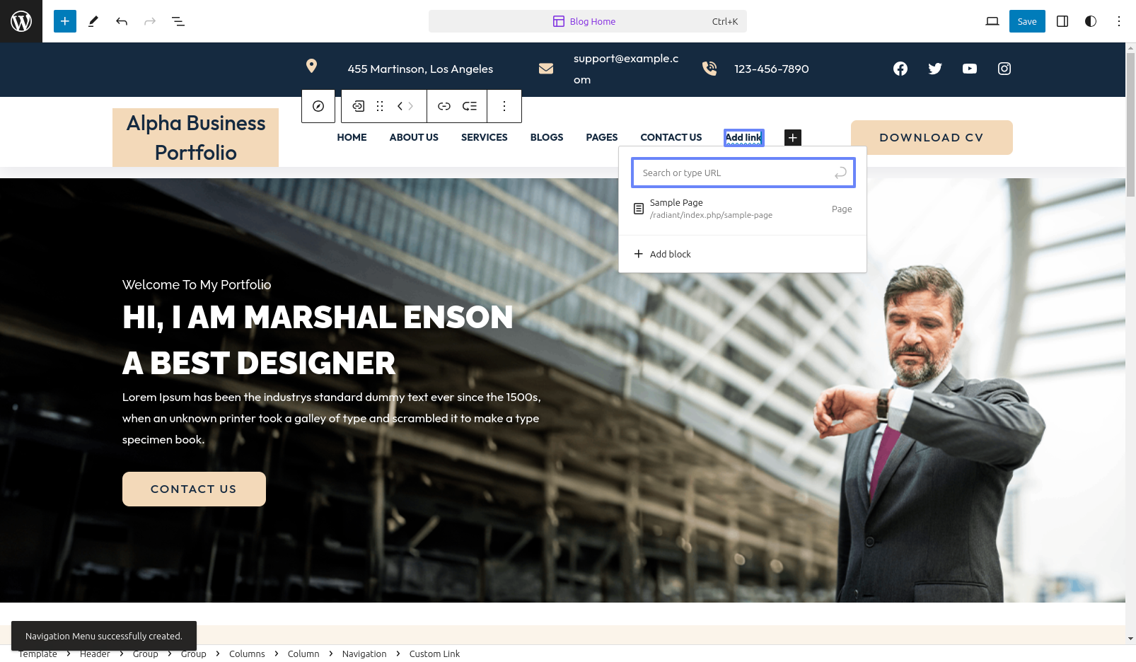The image size is (1136, 662).
Task: Choose Add block in the link popover
Action: coord(743,254)
